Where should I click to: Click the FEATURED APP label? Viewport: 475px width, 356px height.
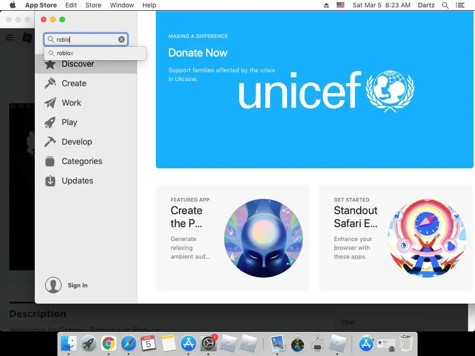click(x=190, y=200)
